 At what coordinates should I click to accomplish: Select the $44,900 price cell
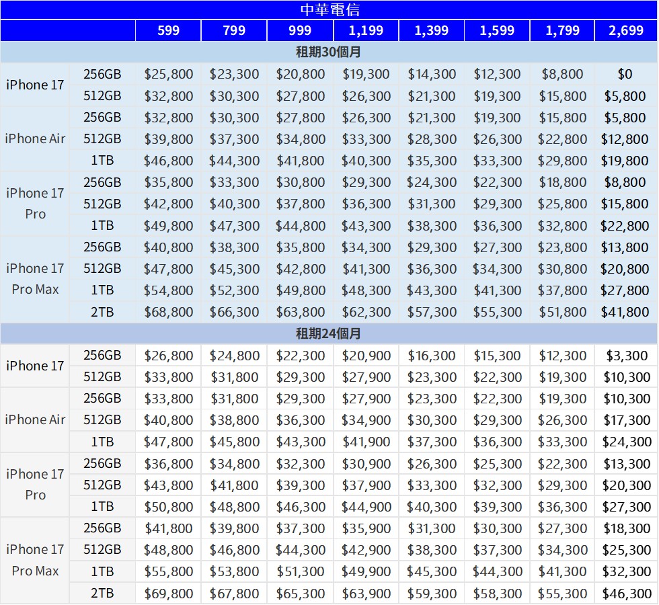366,507
